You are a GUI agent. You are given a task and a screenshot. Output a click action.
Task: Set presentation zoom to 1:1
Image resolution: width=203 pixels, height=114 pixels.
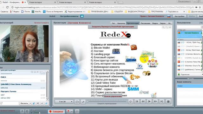[x=170, y=27]
